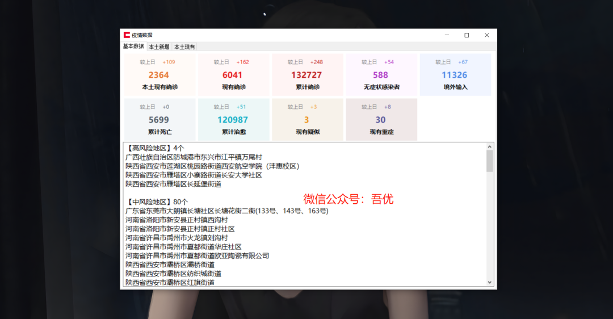Image resolution: width=613 pixels, height=319 pixels.
Task: Click 广西壮族自治区防城港市东兴市江平镇万尾村 line
Action: point(194,157)
